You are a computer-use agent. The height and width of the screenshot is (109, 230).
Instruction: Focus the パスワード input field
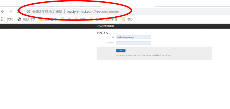point(133,43)
